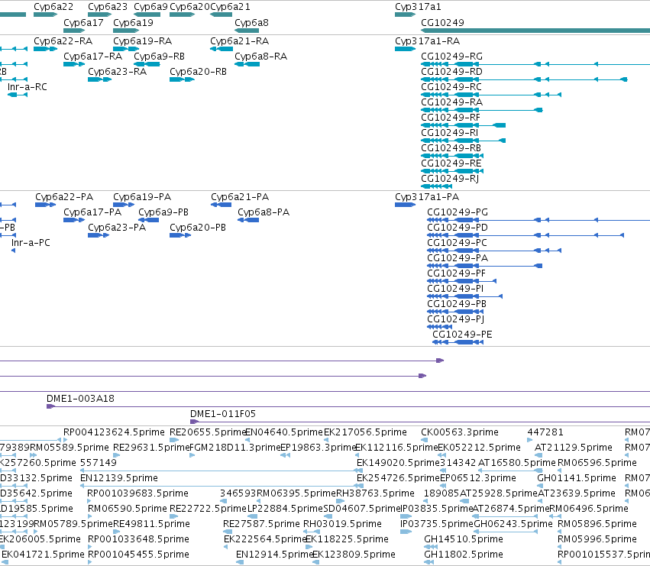Click Cyp6a17-RA transcript label
Screen dimensions: 650x566
pyautogui.click(x=93, y=57)
